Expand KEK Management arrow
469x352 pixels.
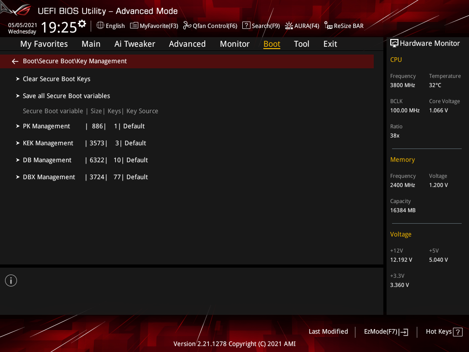click(x=18, y=143)
